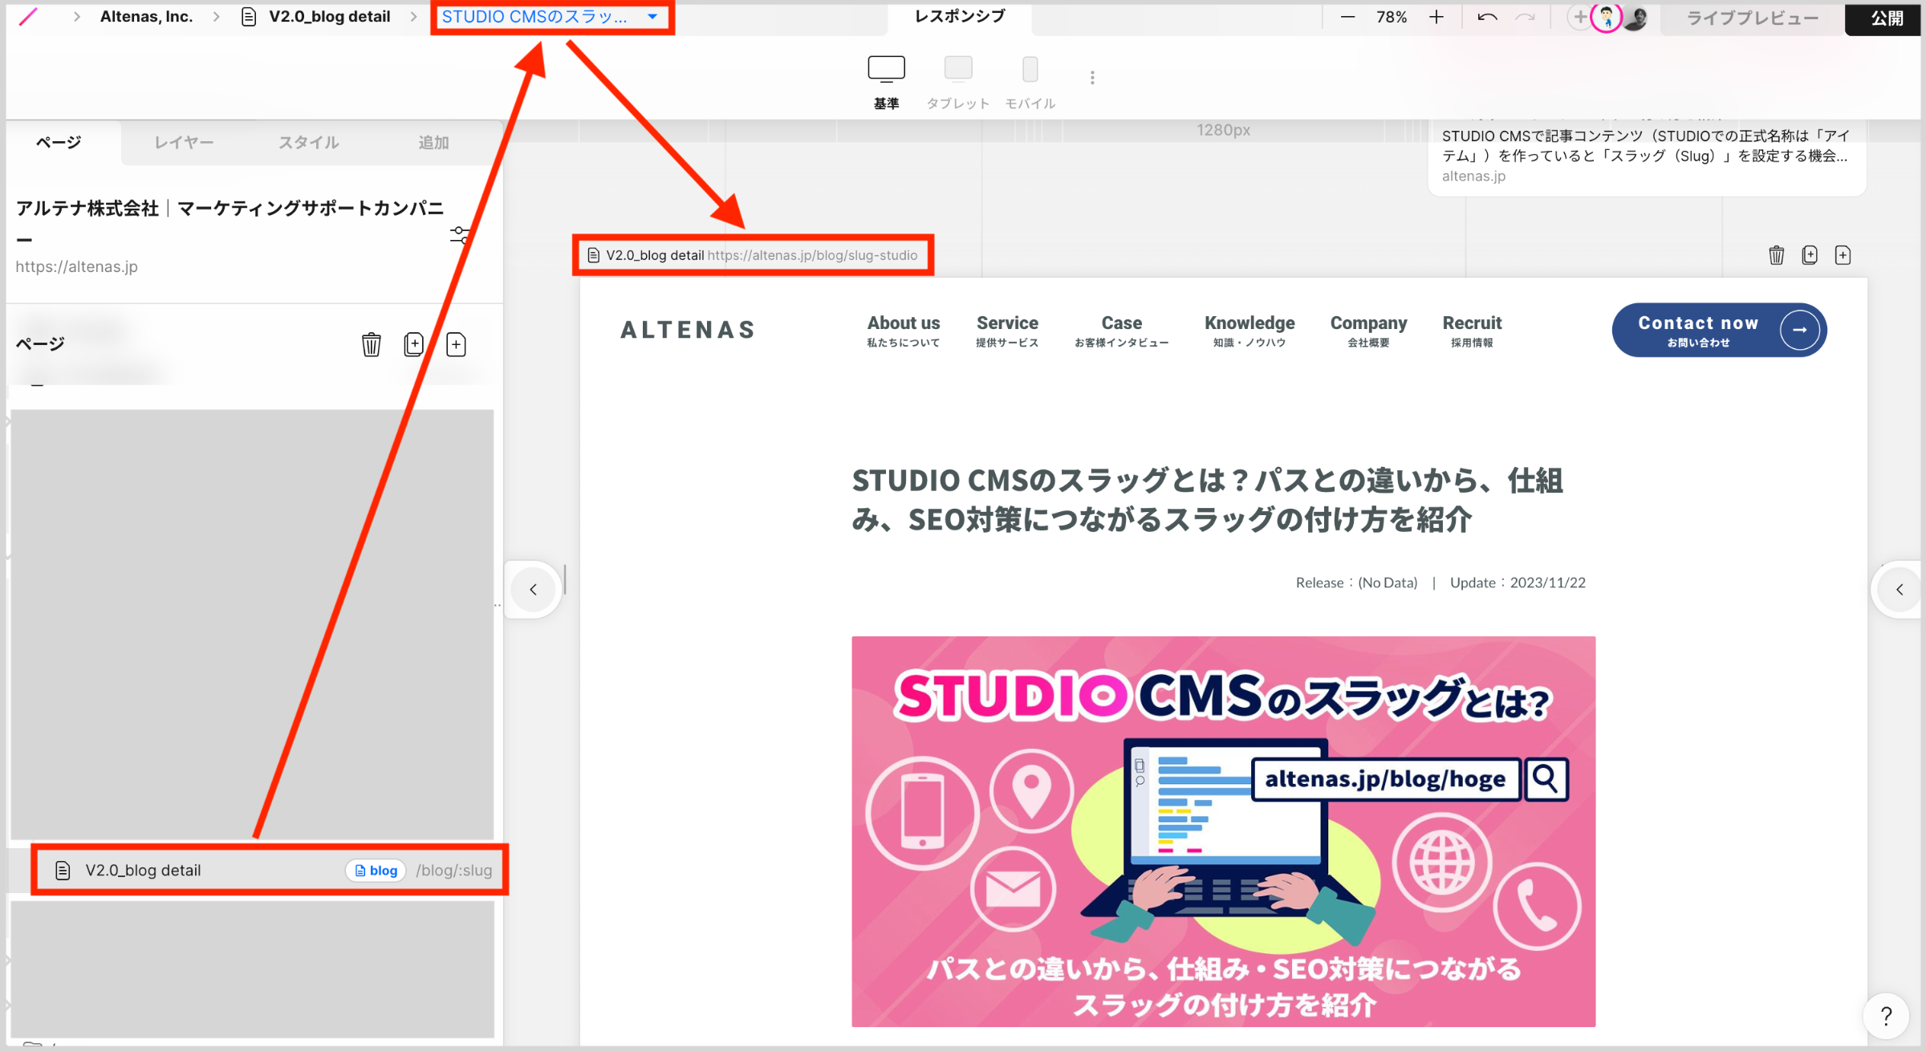Open CMS item dropdown STUDIO CMSのスラッ...
Viewport: 1926px width, 1052px height.
(x=551, y=17)
